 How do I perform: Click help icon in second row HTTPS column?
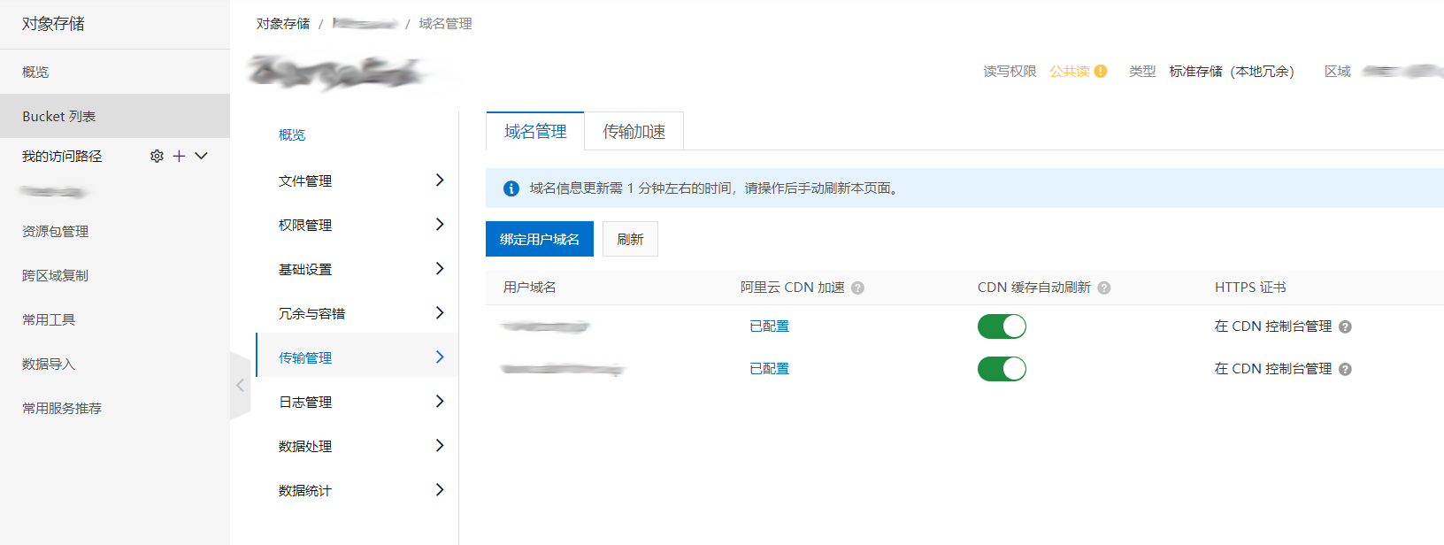[1345, 370]
